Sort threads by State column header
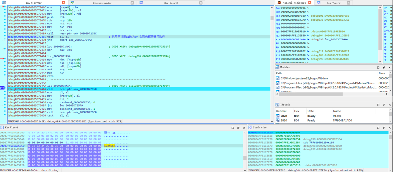 [x=319, y=111]
